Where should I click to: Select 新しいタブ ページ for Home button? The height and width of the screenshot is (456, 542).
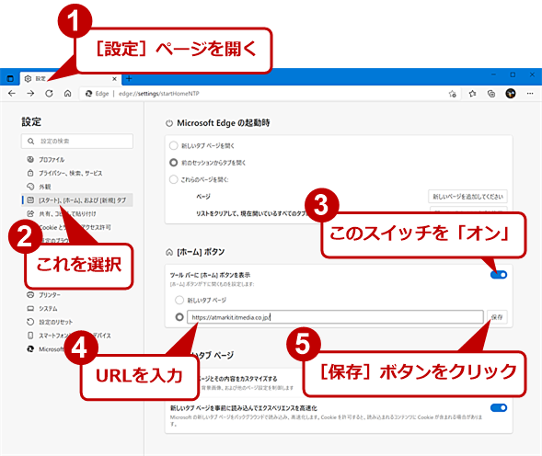(x=179, y=300)
